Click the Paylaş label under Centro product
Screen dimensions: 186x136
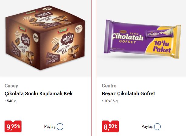click(147, 127)
